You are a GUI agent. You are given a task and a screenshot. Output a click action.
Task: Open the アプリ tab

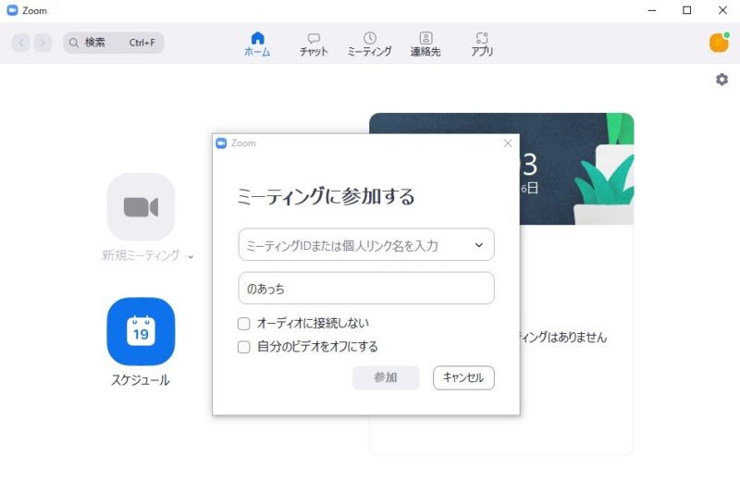click(482, 43)
